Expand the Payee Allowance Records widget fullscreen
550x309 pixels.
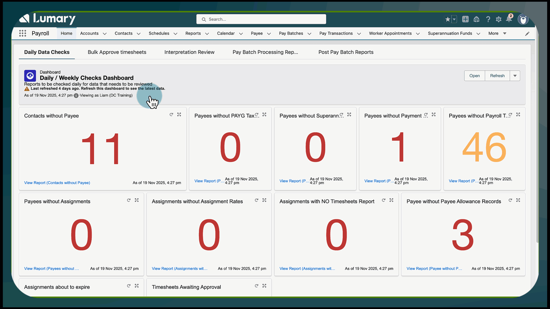coord(518,200)
